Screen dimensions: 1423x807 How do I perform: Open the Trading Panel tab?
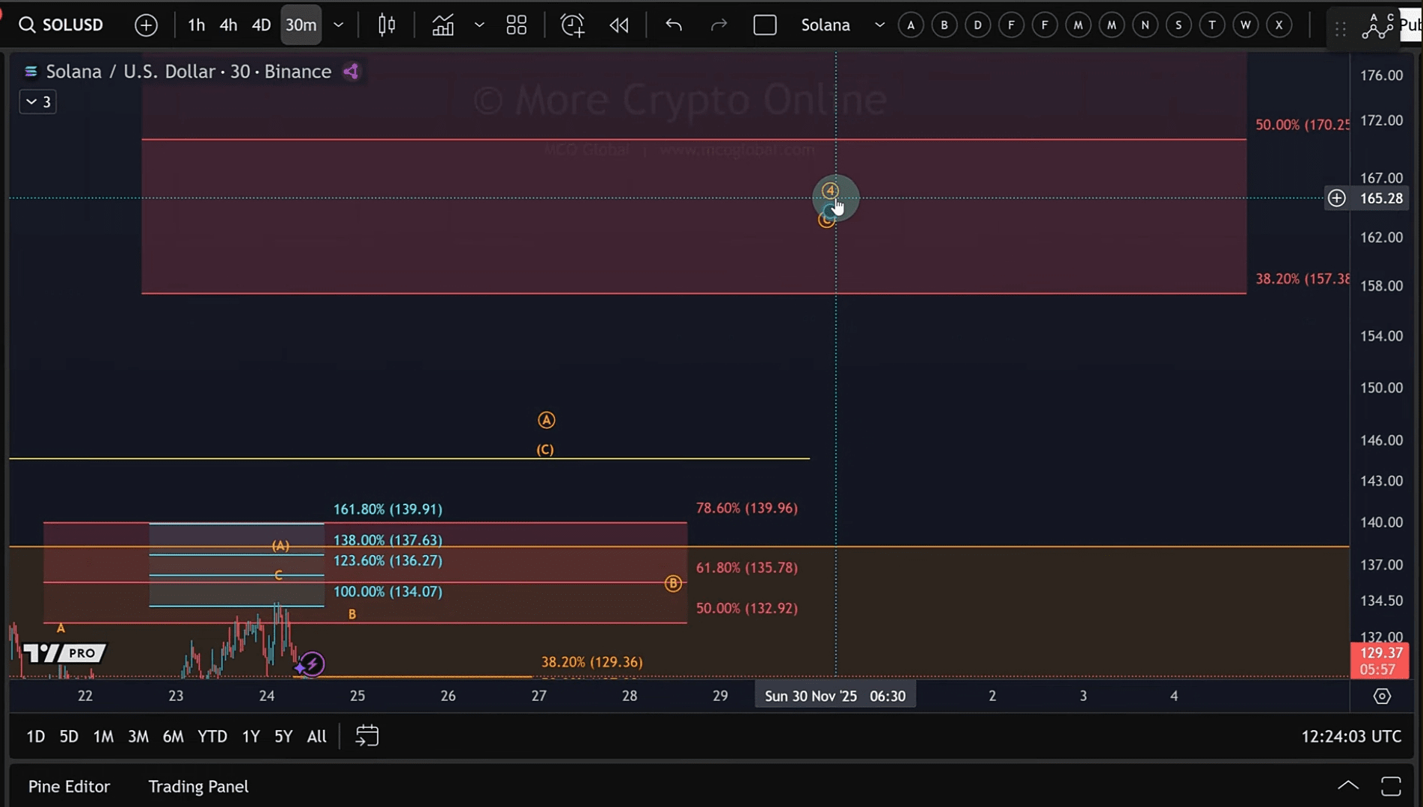pos(198,786)
